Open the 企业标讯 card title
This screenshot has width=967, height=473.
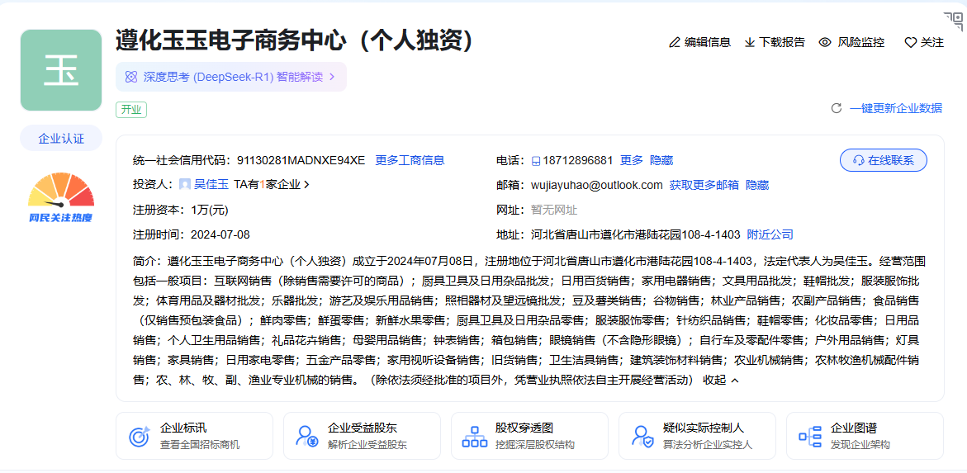click(x=184, y=428)
